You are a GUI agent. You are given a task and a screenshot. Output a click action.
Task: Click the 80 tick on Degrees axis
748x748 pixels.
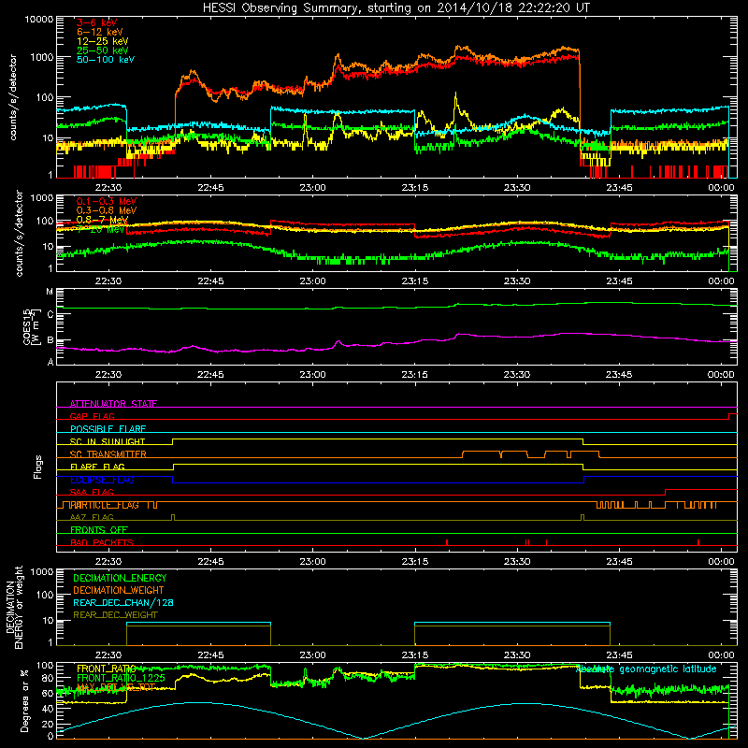point(48,678)
